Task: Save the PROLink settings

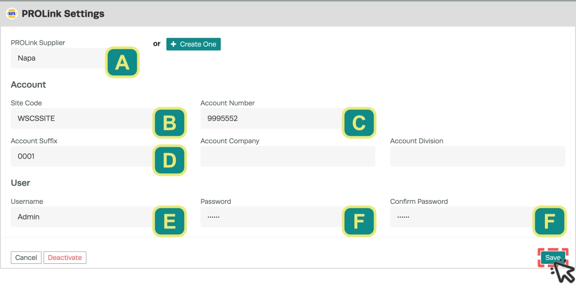Action: [x=552, y=257]
